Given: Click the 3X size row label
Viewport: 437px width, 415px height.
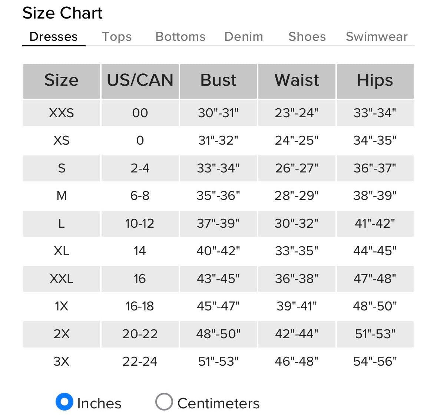Looking at the screenshot, I should pos(62,361).
